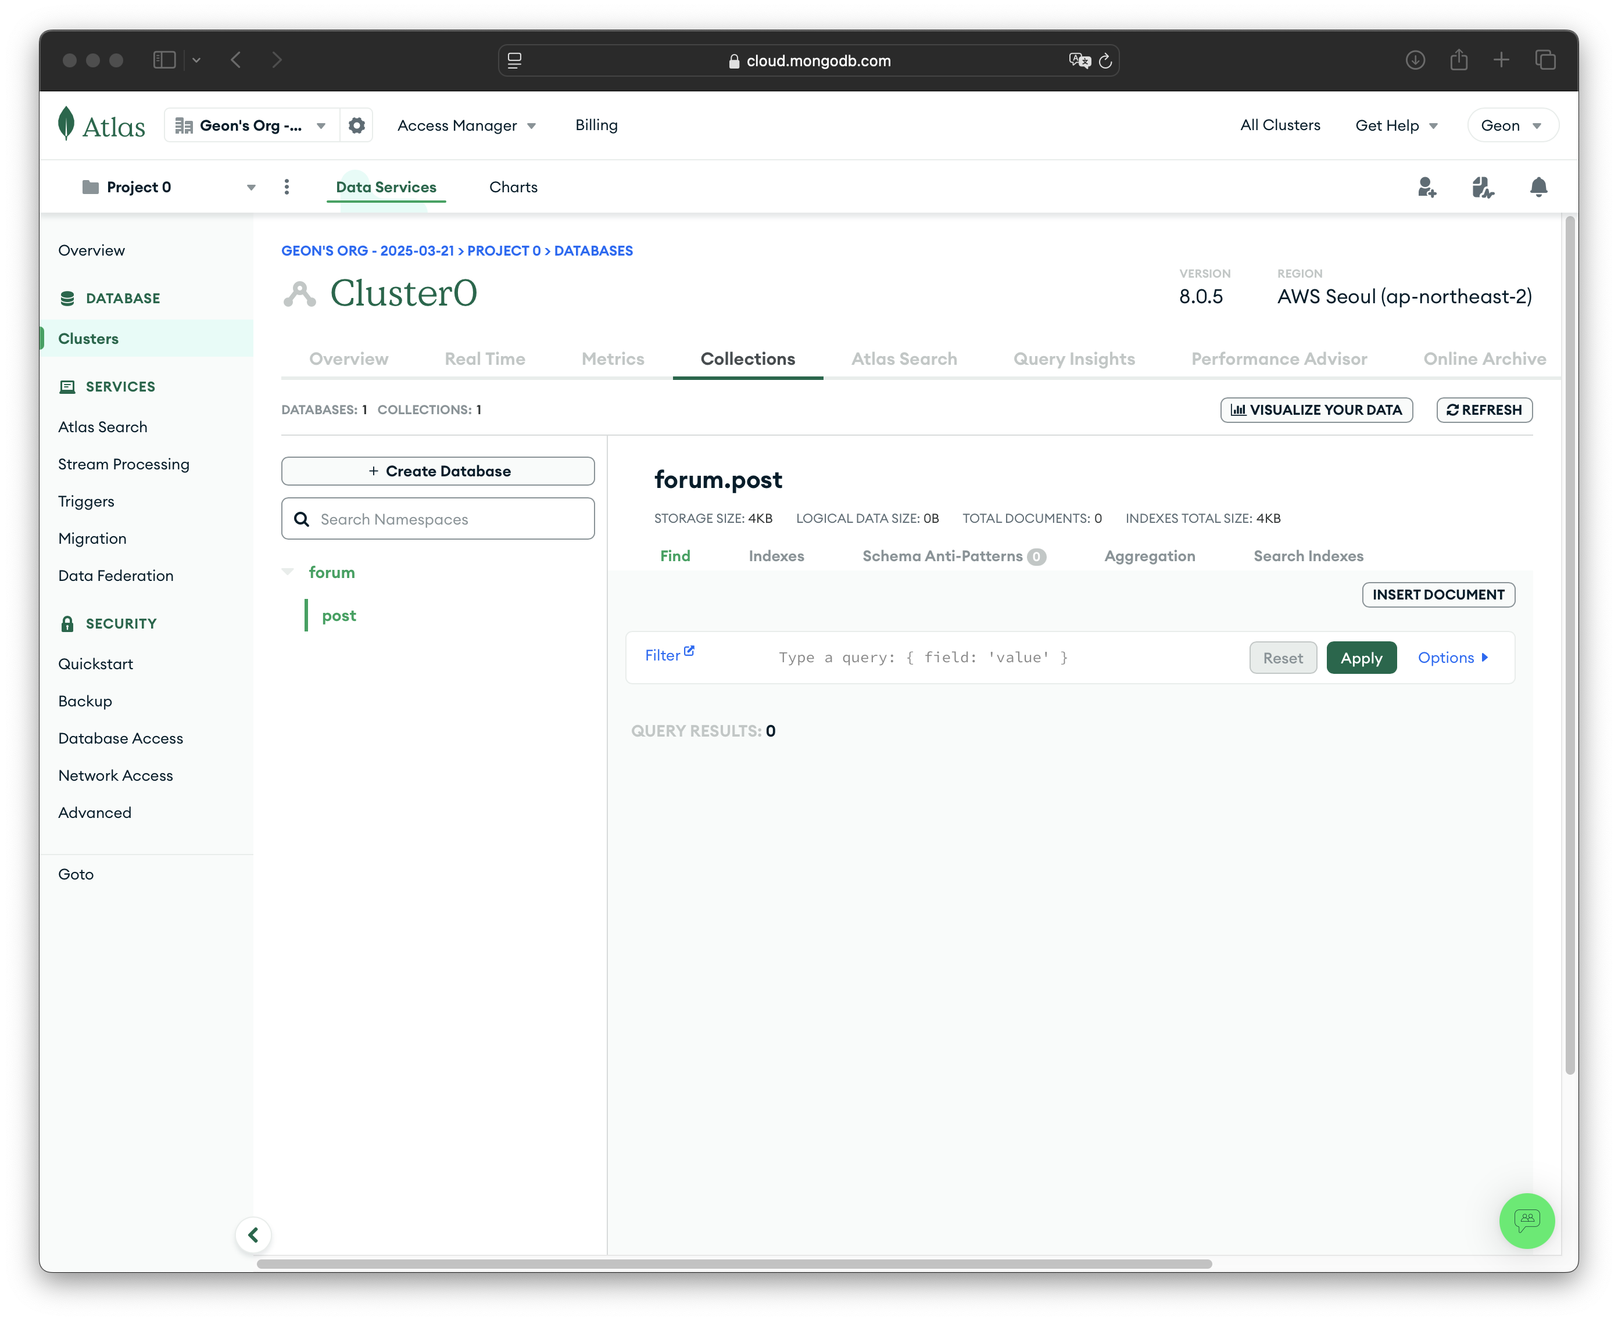The width and height of the screenshot is (1618, 1321).
Task: Open the project activity feed icon
Action: 1483,187
